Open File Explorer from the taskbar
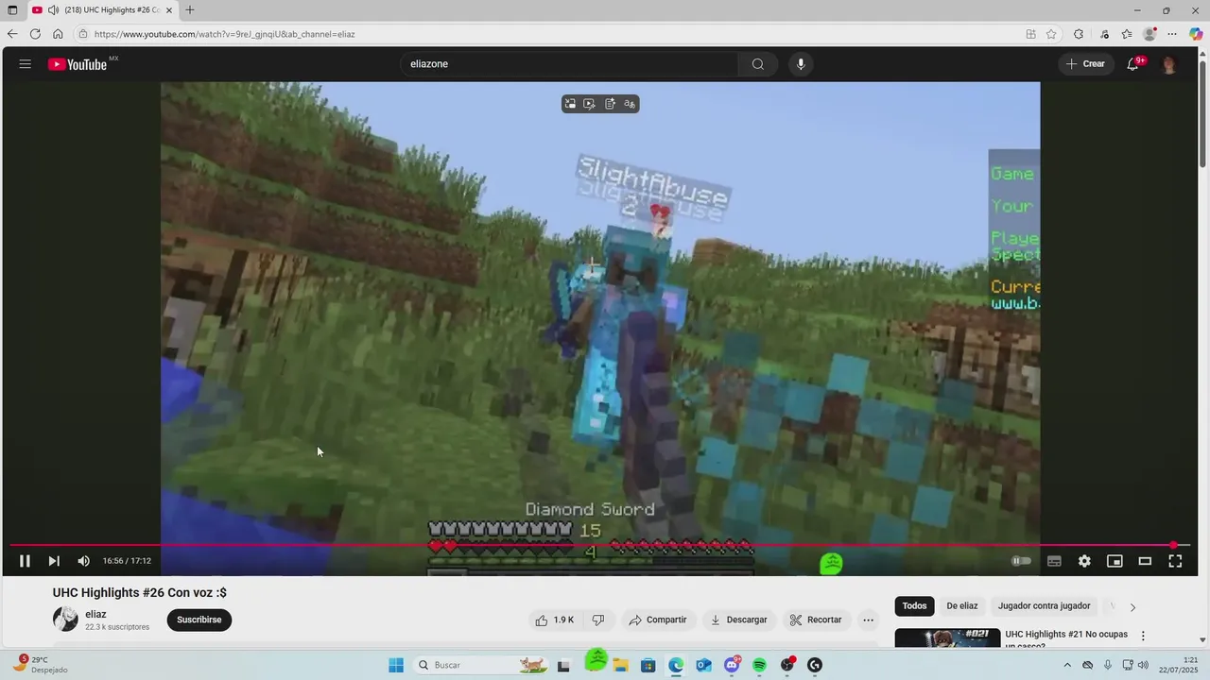Viewport: 1210px width, 680px height. (620, 665)
